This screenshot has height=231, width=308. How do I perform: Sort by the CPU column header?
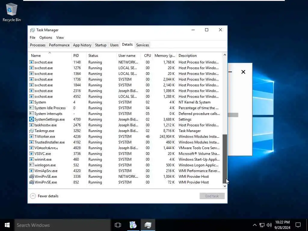[x=146, y=56]
